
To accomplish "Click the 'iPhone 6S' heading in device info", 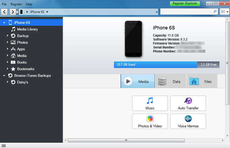I will pos(164,28).
